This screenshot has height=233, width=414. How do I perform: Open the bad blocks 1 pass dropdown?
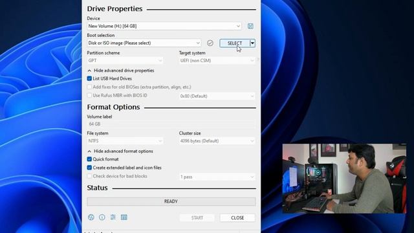point(217,177)
